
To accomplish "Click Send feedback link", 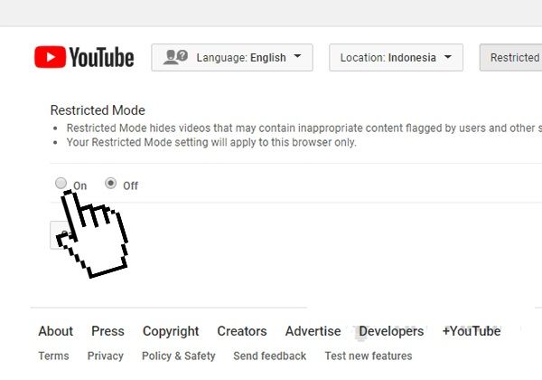I will pyautogui.click(x=269, y=356).
